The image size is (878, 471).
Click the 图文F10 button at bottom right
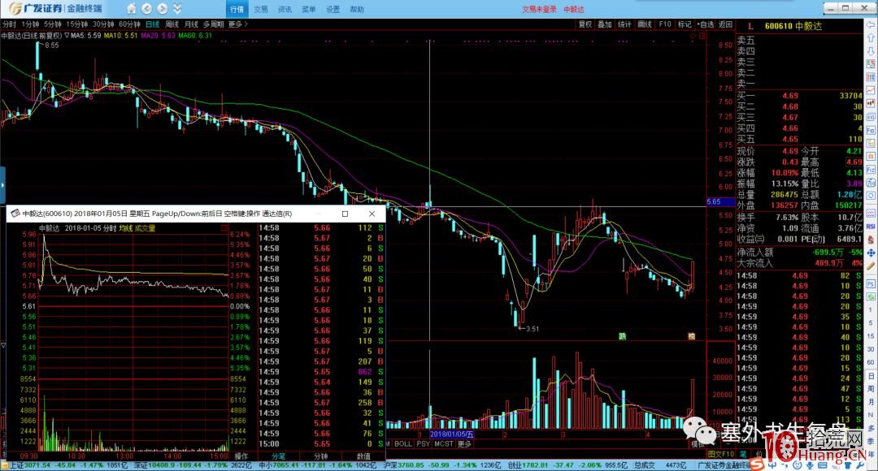click(x=720, y=454)
